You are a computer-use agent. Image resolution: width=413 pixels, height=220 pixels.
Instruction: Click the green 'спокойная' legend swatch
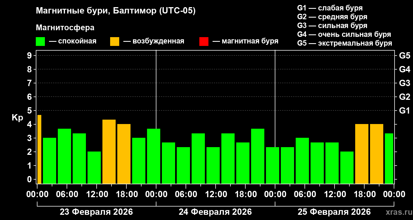tap(40, 42)
